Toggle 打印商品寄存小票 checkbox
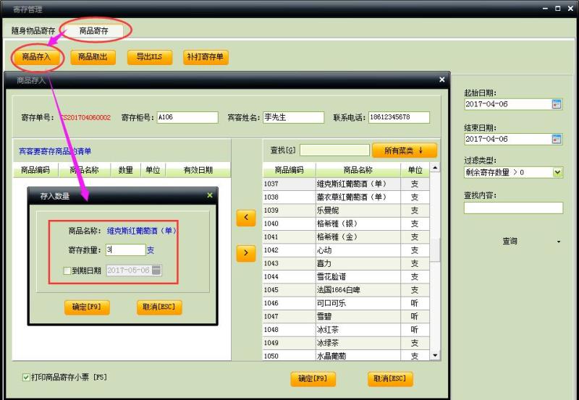Viewport: 579px width, 400px height. tap(27, 378)
